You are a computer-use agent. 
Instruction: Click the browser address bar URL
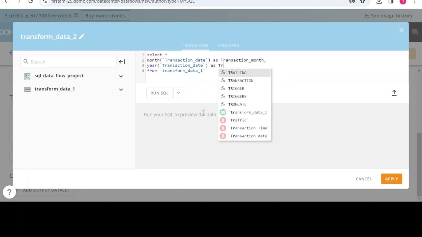[123, 2]
